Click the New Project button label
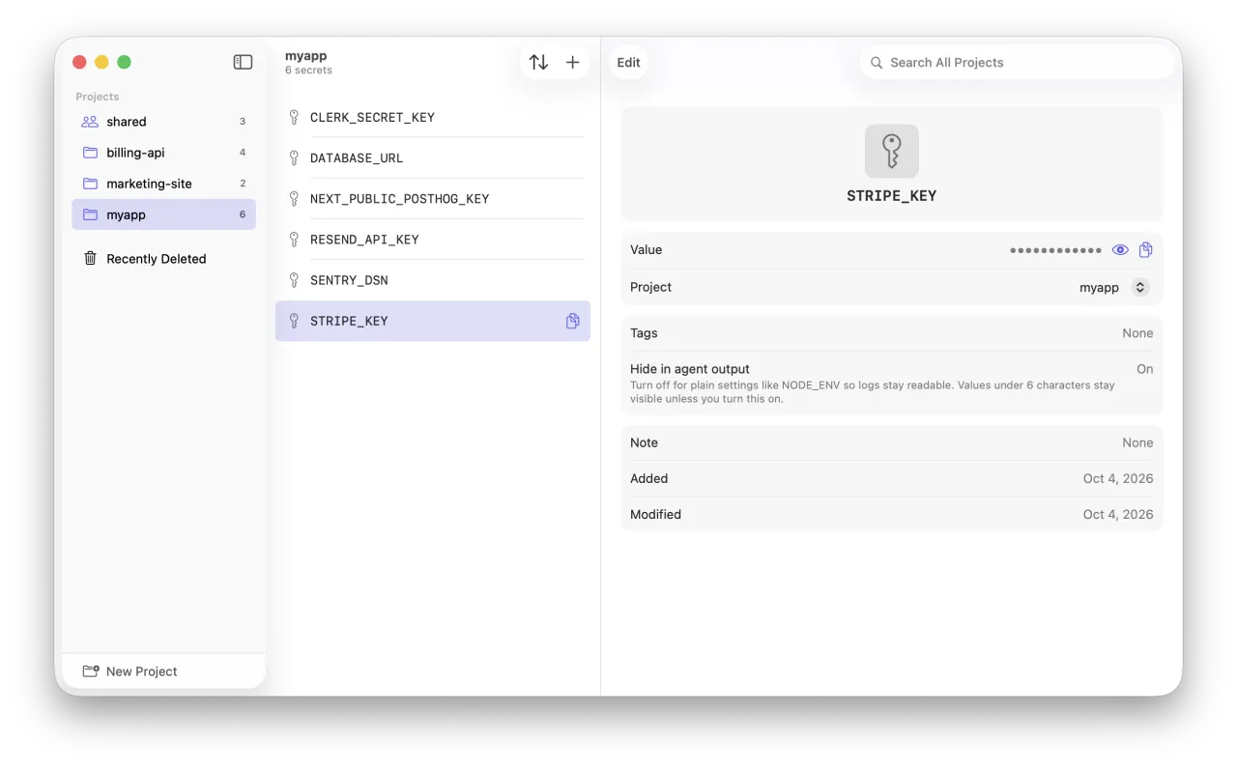Viewport: 1237px width, 768px height. click(x=142, y=671)
